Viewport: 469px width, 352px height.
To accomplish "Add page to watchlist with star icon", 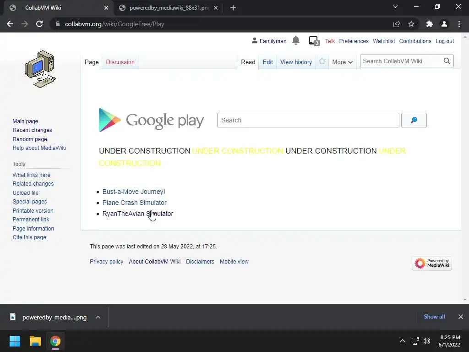I will [x=322, y=61].
